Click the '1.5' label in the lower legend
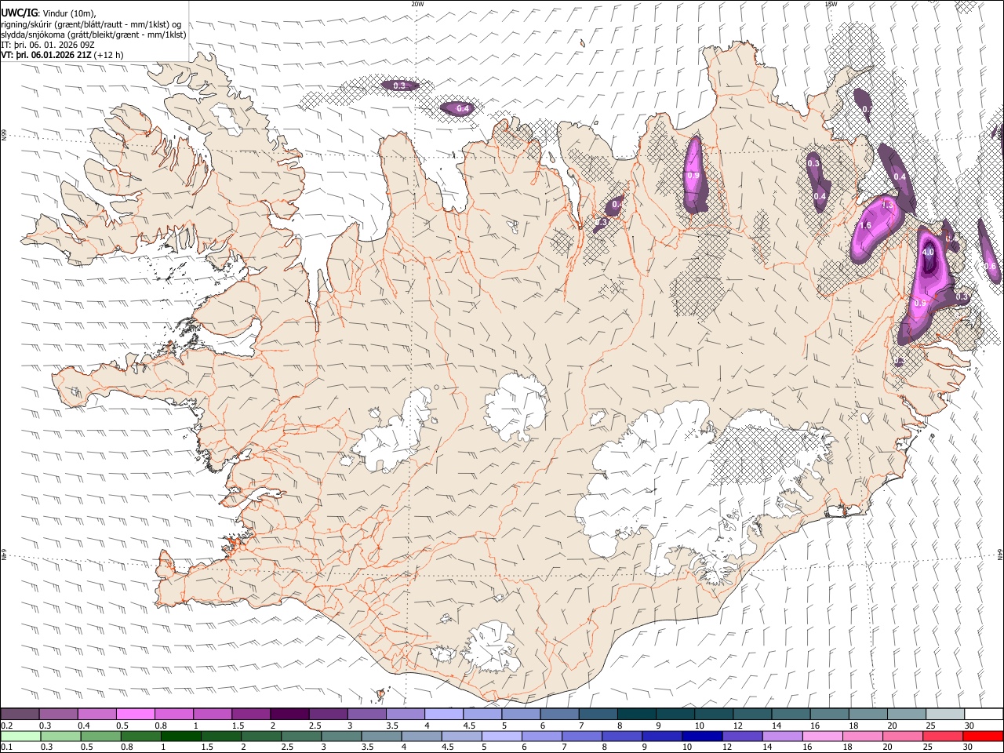Image resolution: width=1004 pixels, height=753 pixels. click(207, 748)
